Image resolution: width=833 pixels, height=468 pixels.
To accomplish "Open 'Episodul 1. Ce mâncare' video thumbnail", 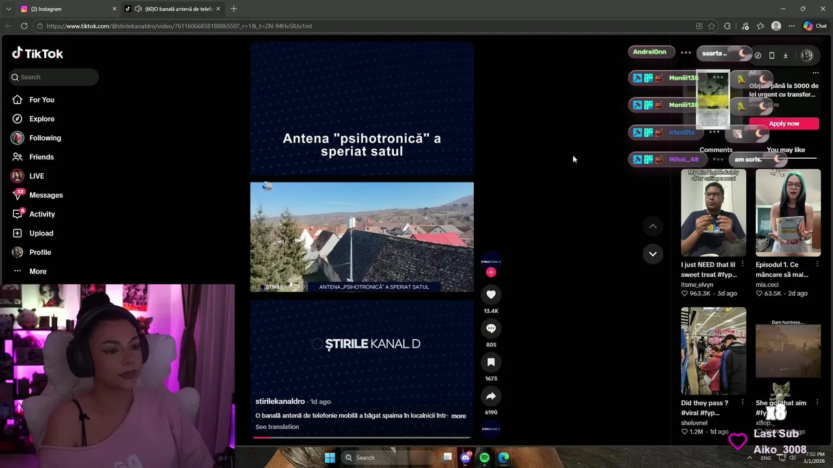I will click(x=788, y=213).
